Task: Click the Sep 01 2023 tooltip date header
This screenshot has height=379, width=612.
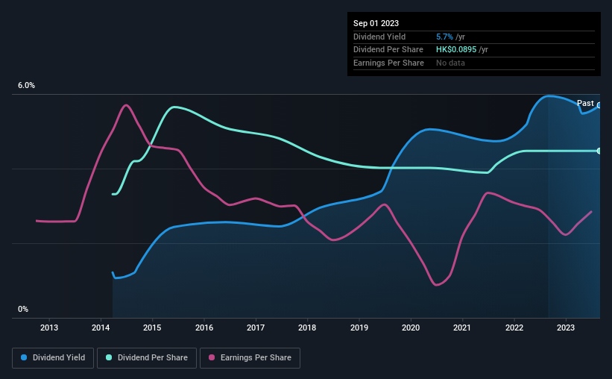Action: [376, 23]
